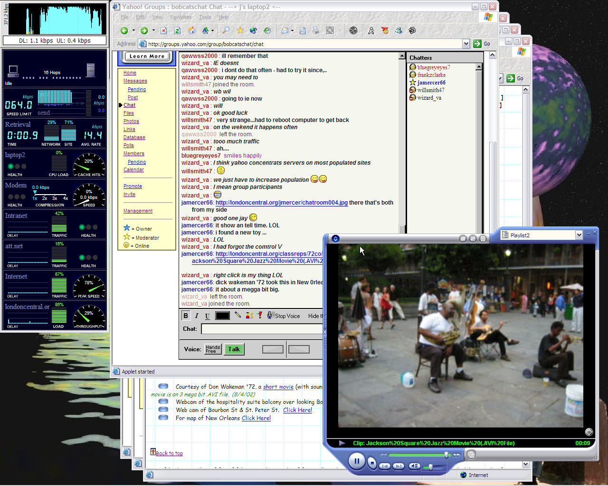Open the Members link in sidebar

133,153
